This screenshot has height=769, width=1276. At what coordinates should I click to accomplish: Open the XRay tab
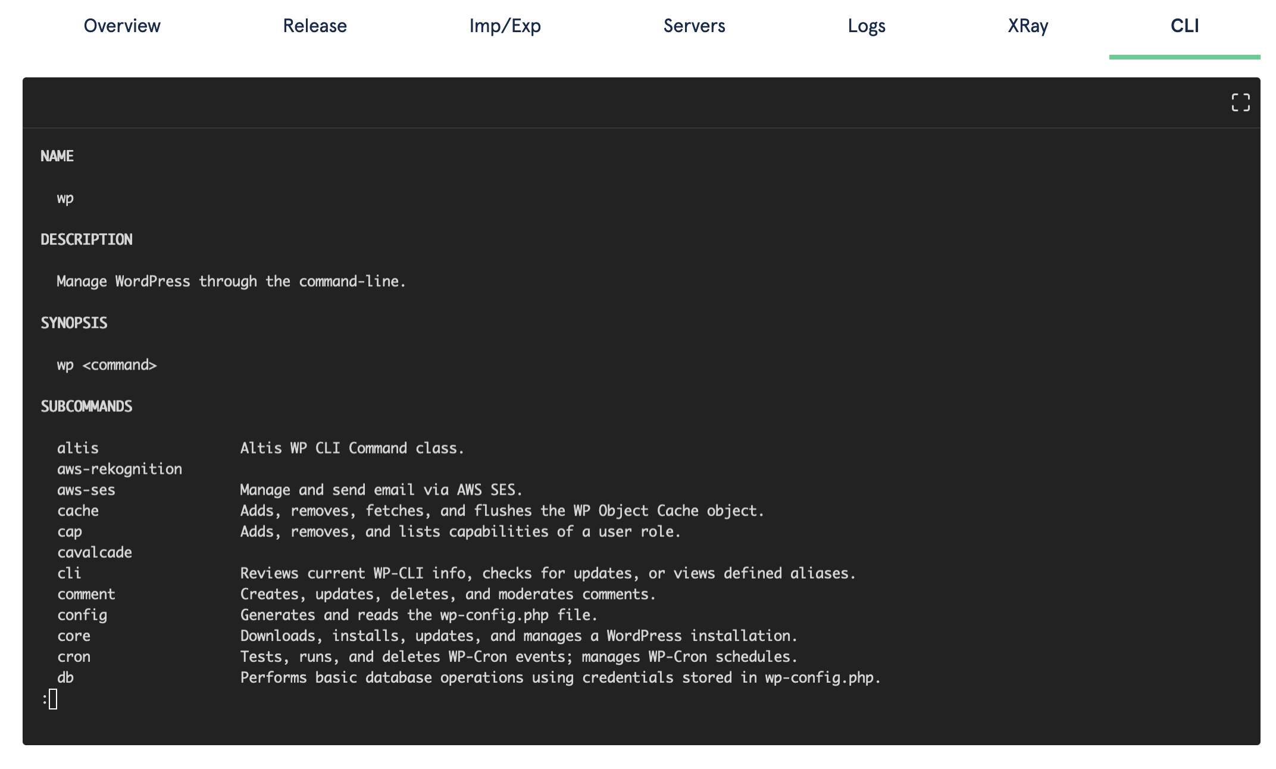tap(1027, 26)
